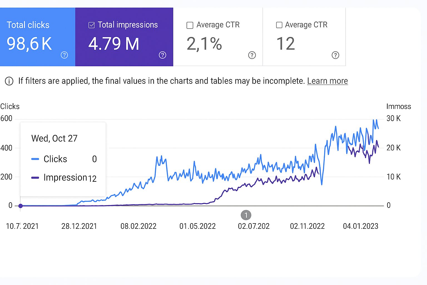Image resolution: width=427 pixels, height=285 pixels.
Task: Click the 2,1% CTR value
Action: 204,44
